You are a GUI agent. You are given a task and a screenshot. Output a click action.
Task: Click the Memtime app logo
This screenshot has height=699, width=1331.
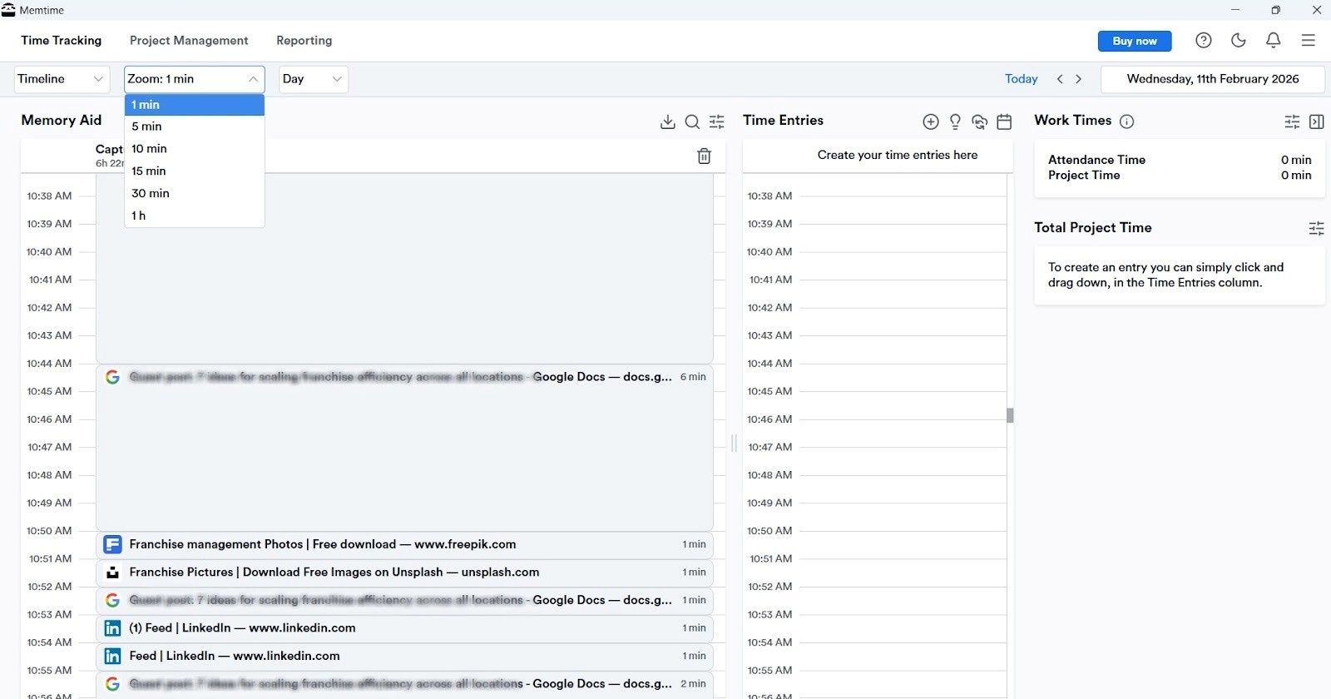pos(8,10)
